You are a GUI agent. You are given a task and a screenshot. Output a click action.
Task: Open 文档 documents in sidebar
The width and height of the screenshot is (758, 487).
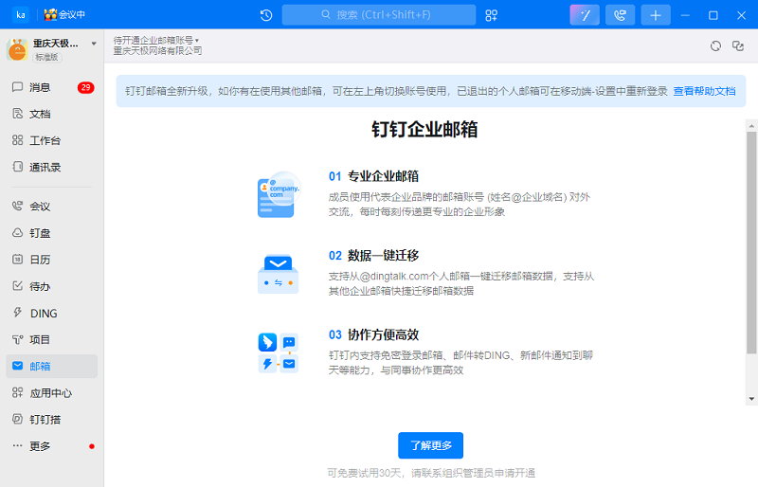[x=52, y=114]
